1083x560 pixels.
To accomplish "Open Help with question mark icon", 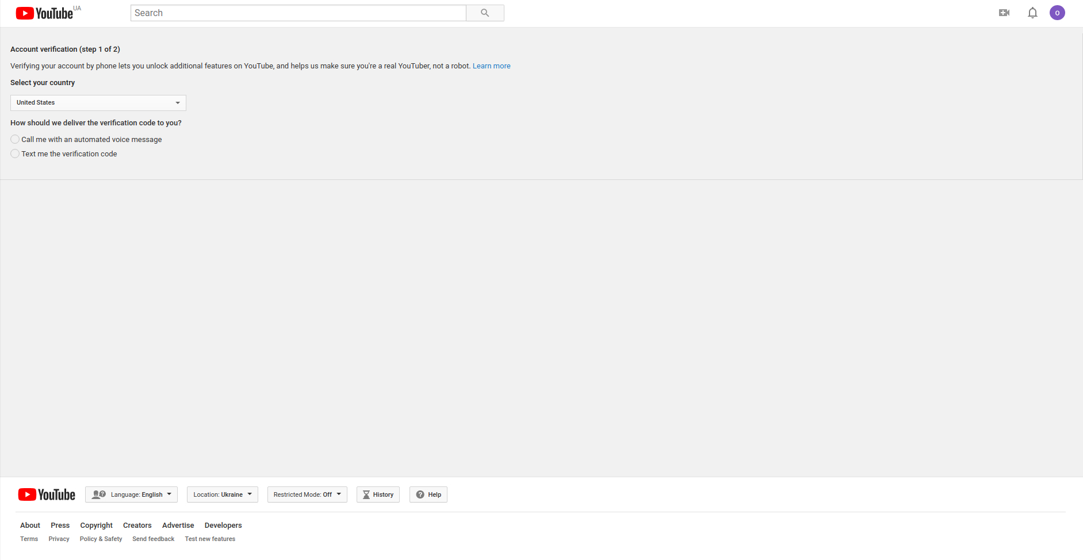I will click(428, 494).
